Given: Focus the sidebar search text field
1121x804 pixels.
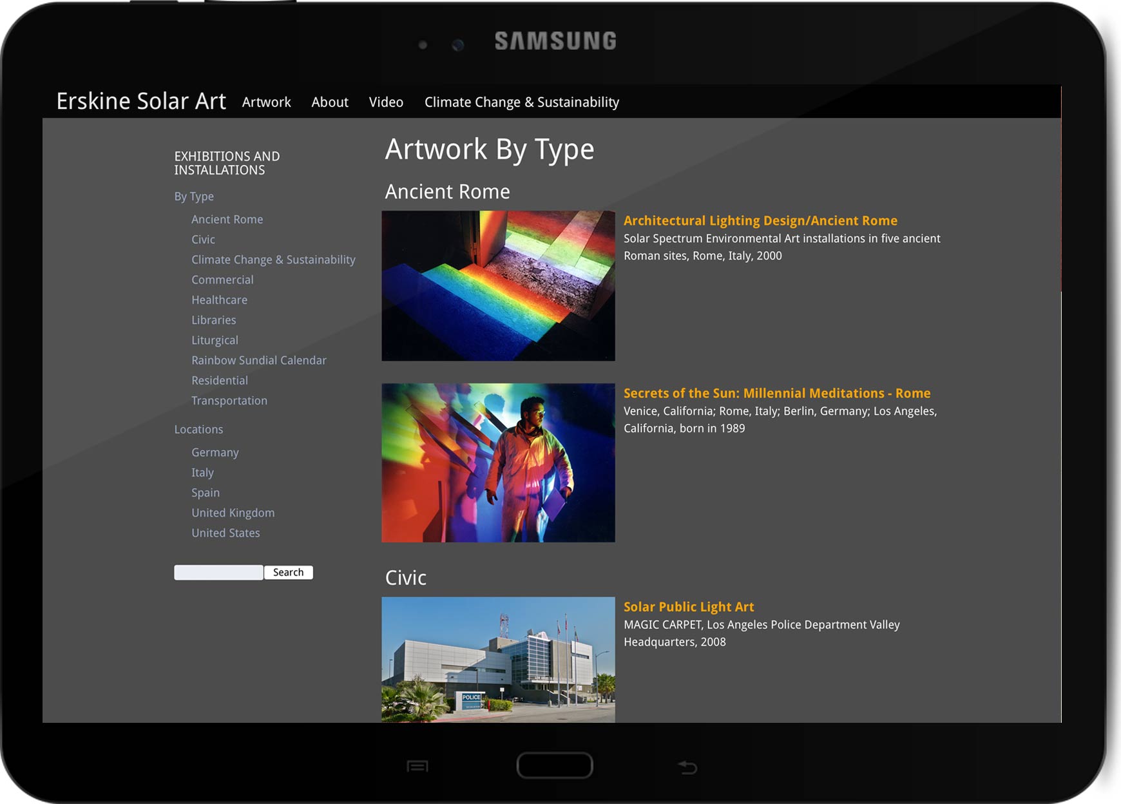Looking at the screenshot, I should [x=218, y=572].
